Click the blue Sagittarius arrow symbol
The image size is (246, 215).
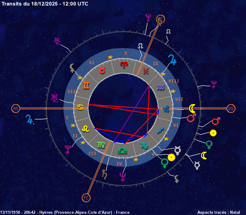(160, 130)
